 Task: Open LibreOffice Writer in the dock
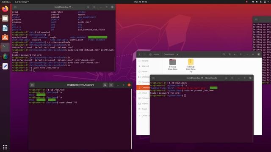[5, 28]
